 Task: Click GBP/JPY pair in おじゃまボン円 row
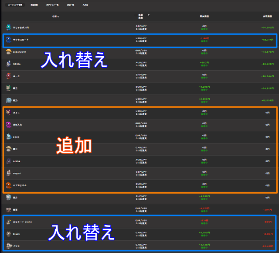point(141,26)
